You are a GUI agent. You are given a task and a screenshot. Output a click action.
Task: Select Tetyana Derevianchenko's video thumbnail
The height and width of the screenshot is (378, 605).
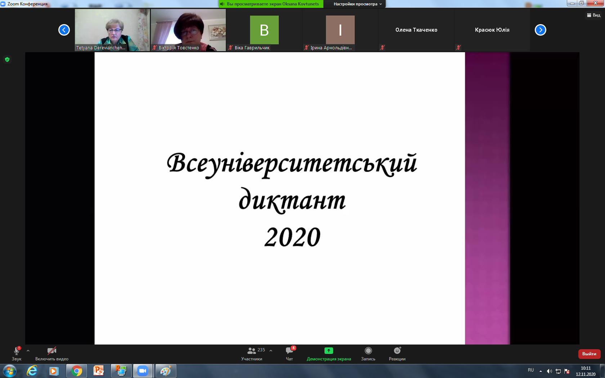coord(112,30)
